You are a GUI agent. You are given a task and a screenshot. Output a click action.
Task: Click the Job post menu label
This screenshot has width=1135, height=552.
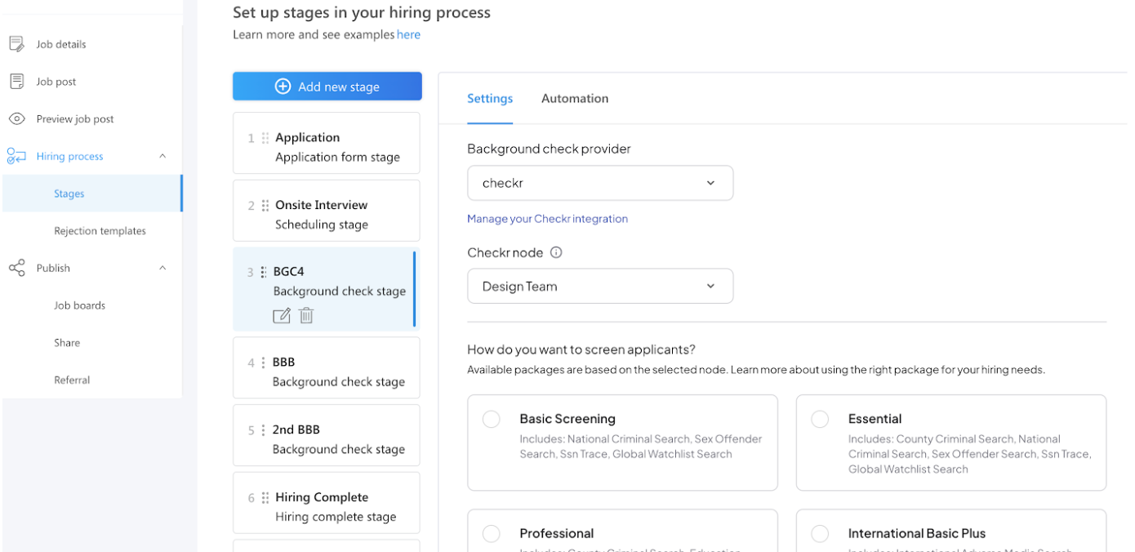(56, 82)
